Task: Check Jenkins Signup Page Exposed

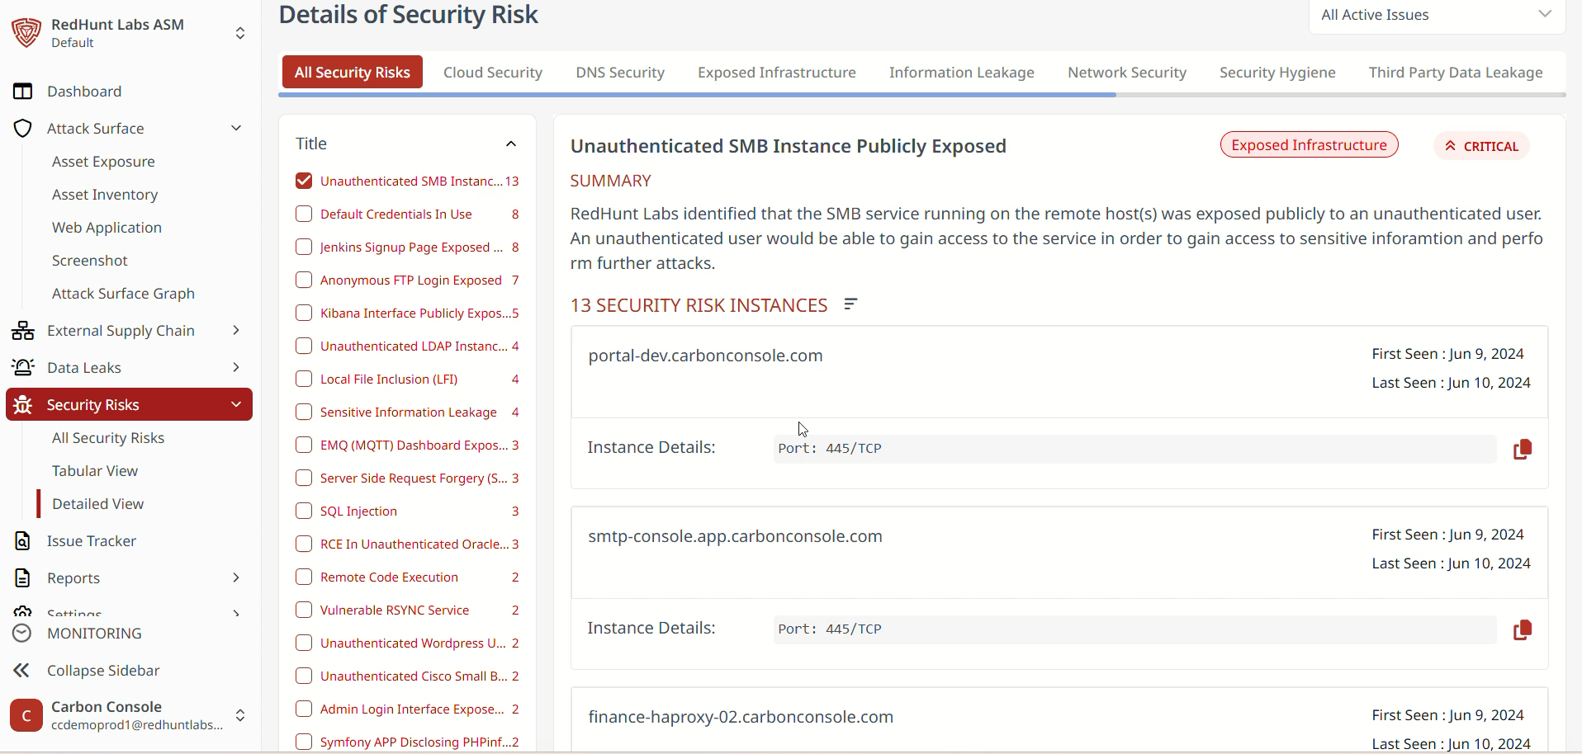Action: click(x=304, y=247)
